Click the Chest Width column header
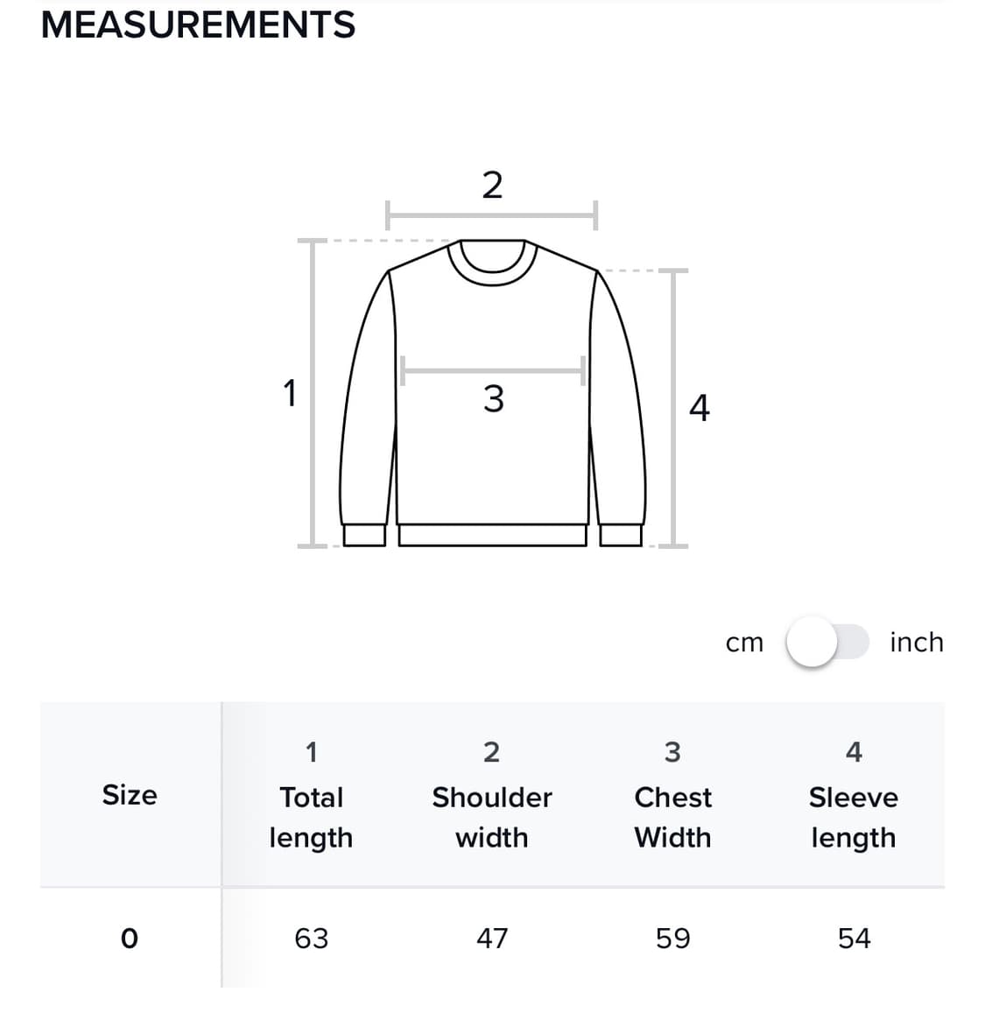 [x=672, y=816]
